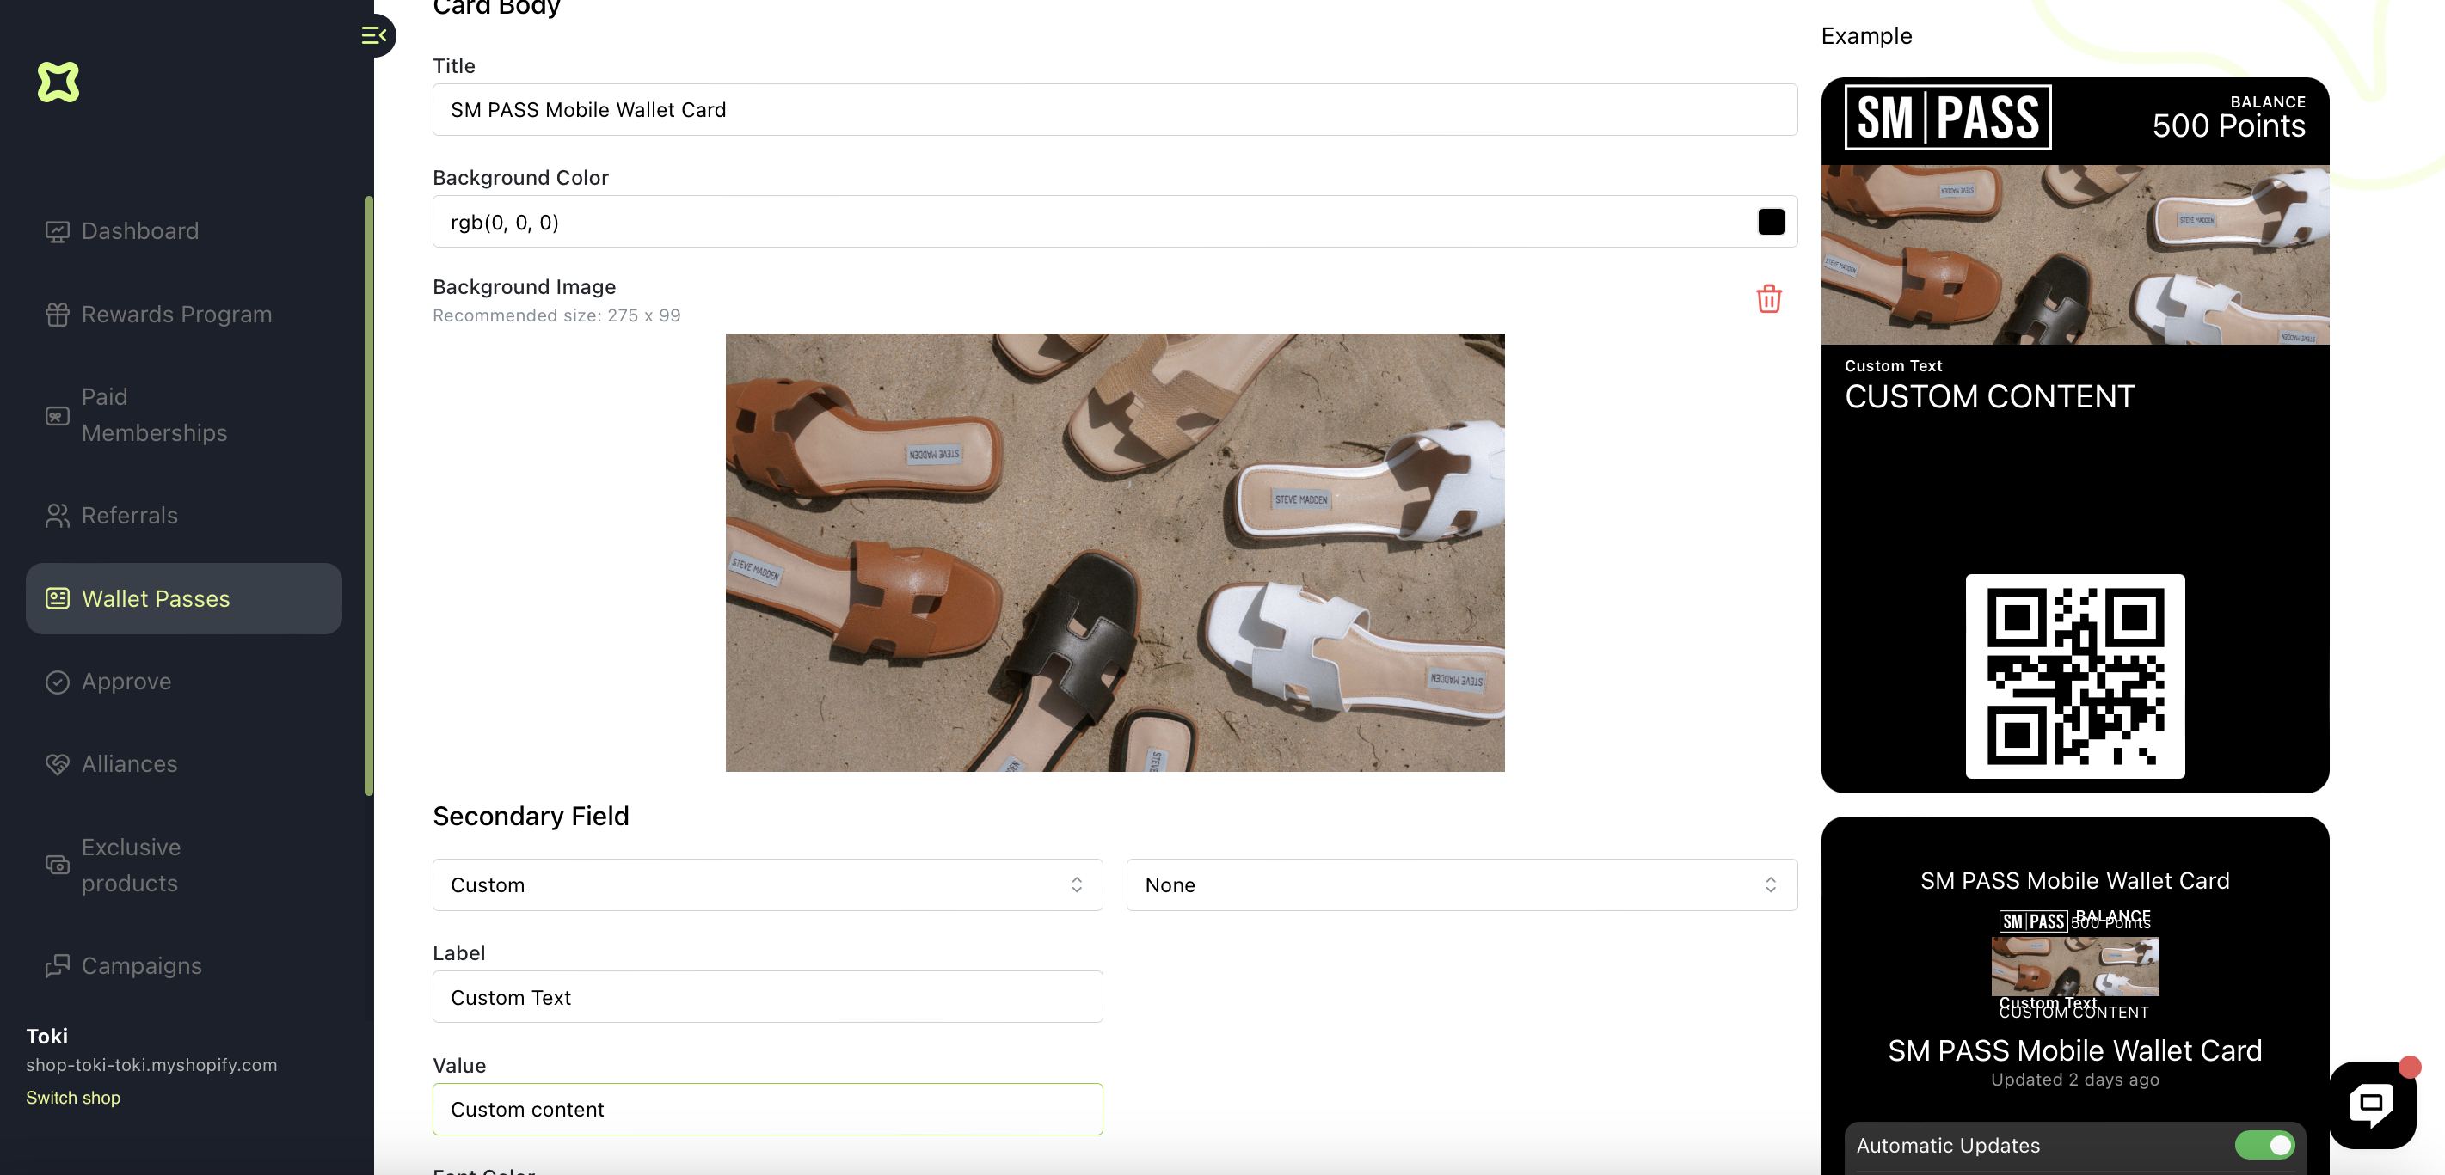Click the Referrals people icon
The width and height of the screenshot is (2445, 1175).
point(57,515)
